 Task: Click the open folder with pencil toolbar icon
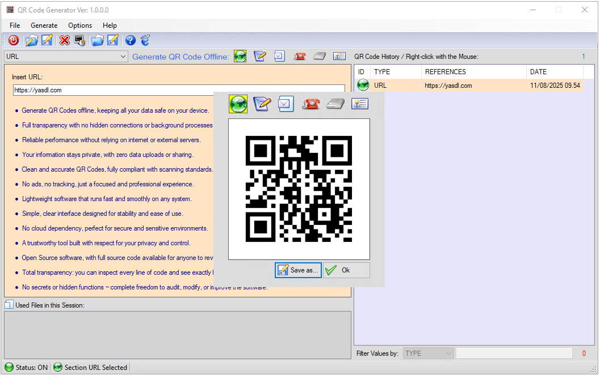click(31, 40)
